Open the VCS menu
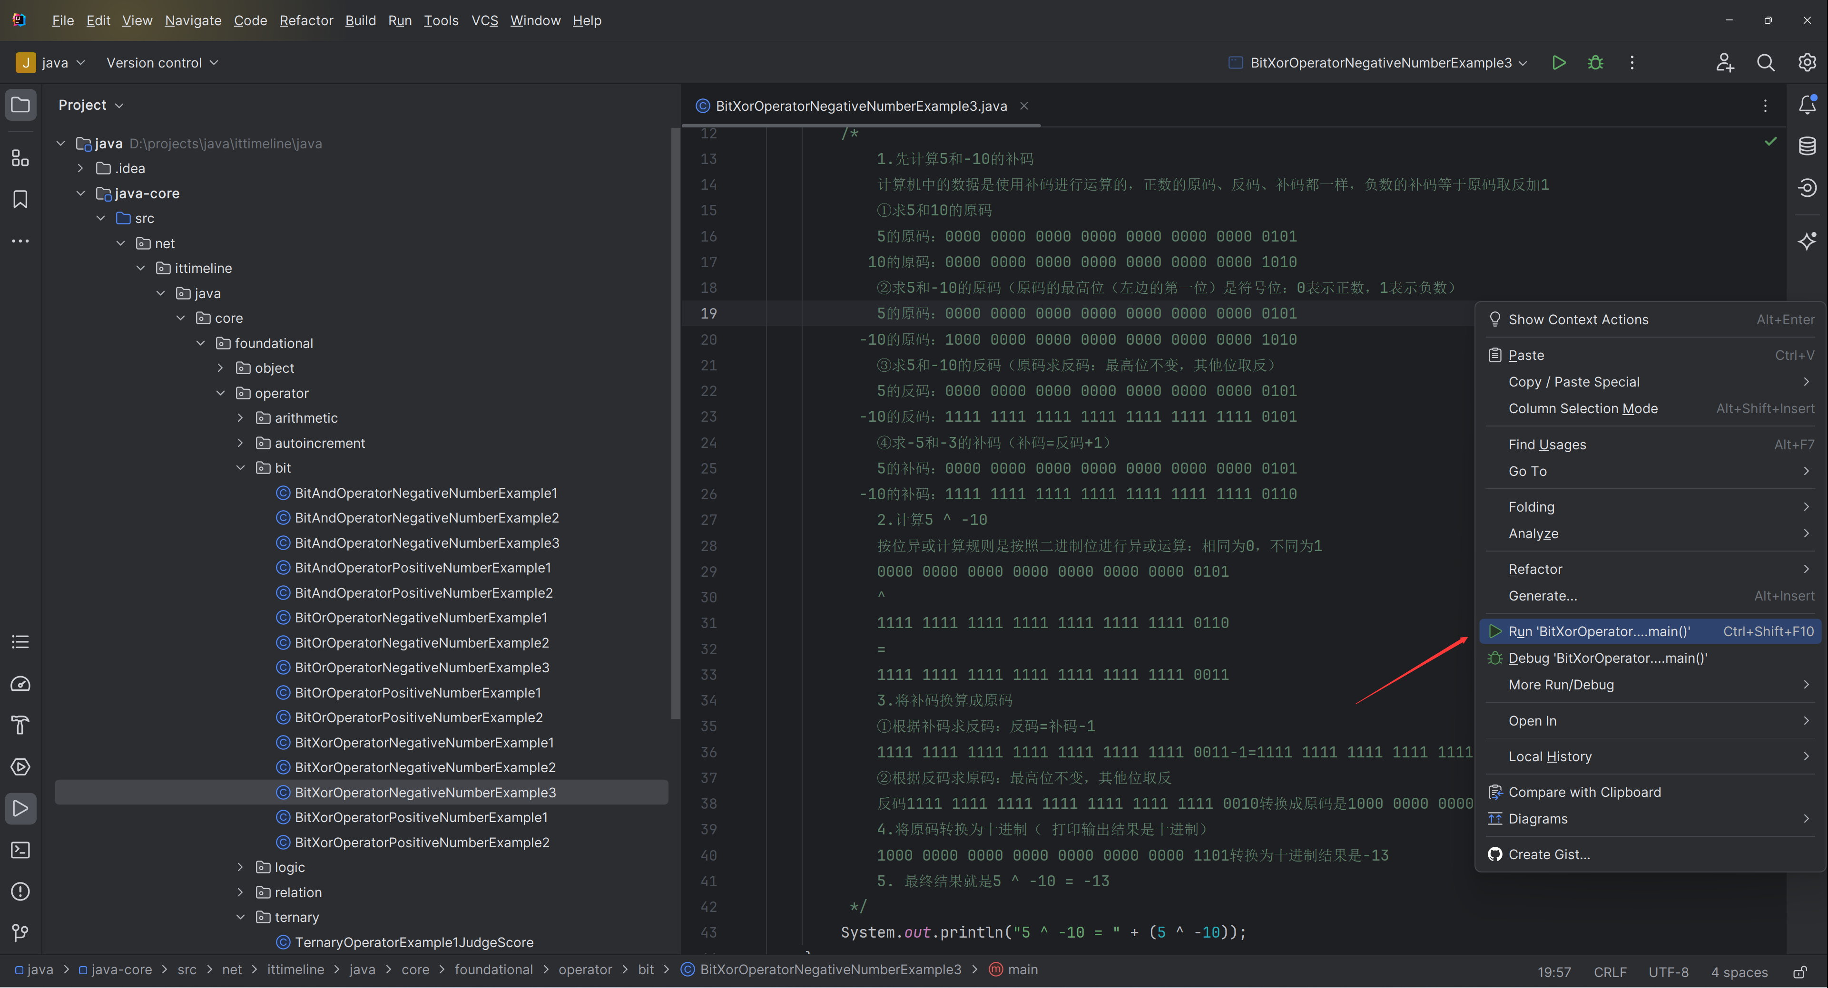Screen dimensions: 1828x988 click(485, 20)
